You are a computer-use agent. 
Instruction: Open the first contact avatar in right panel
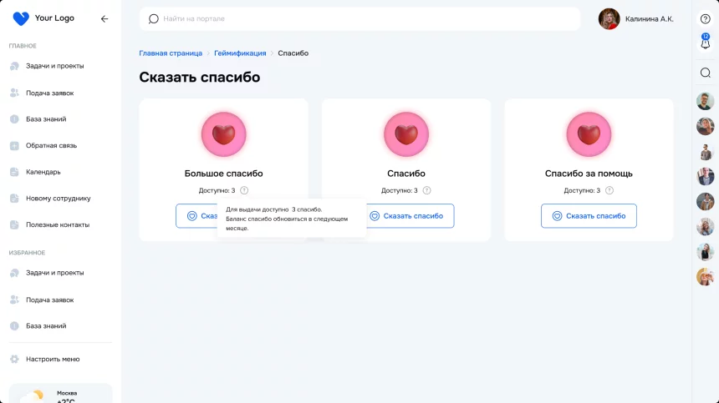[705, 101]
